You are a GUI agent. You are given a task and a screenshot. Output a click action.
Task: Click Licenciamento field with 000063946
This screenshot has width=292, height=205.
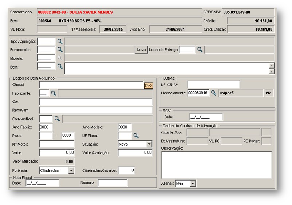198,93
